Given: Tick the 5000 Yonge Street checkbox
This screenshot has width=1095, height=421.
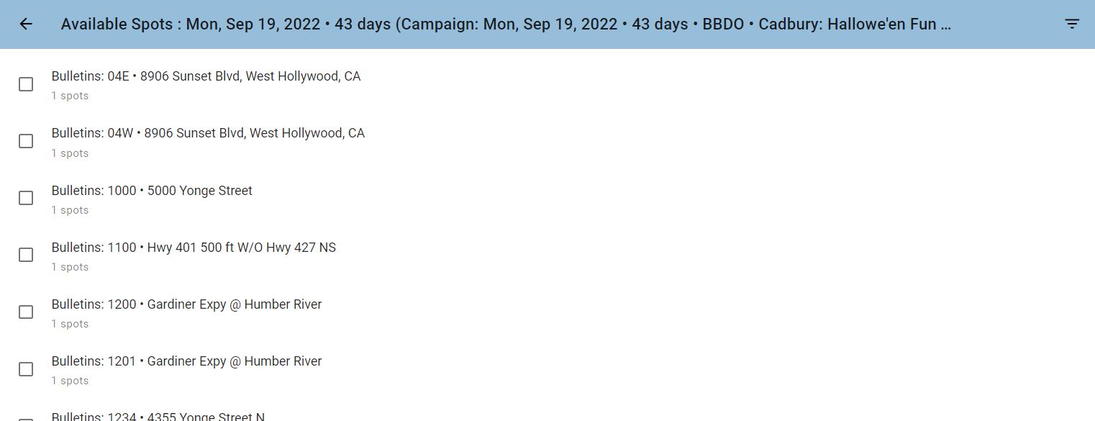Looking at the screenshot, I should coord(26,198).
